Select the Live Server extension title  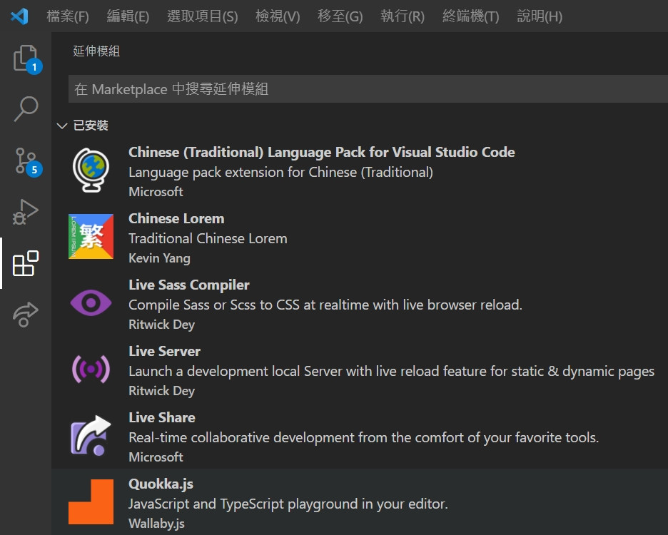click(x=164, y=352)
